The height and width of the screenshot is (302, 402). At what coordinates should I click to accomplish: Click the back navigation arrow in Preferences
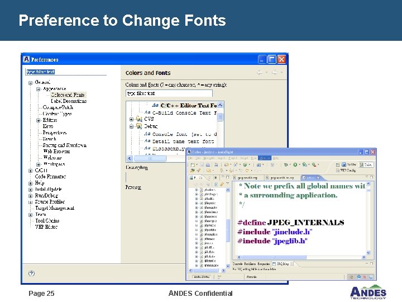point(260,73)
